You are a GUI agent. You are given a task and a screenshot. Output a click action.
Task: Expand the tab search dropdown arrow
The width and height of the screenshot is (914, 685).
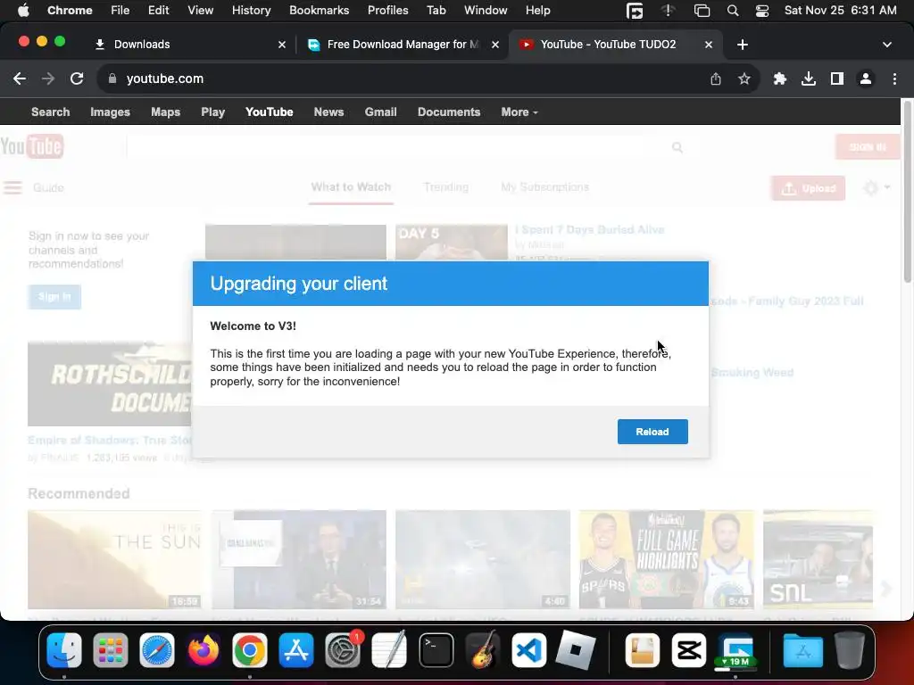point(887,45)
